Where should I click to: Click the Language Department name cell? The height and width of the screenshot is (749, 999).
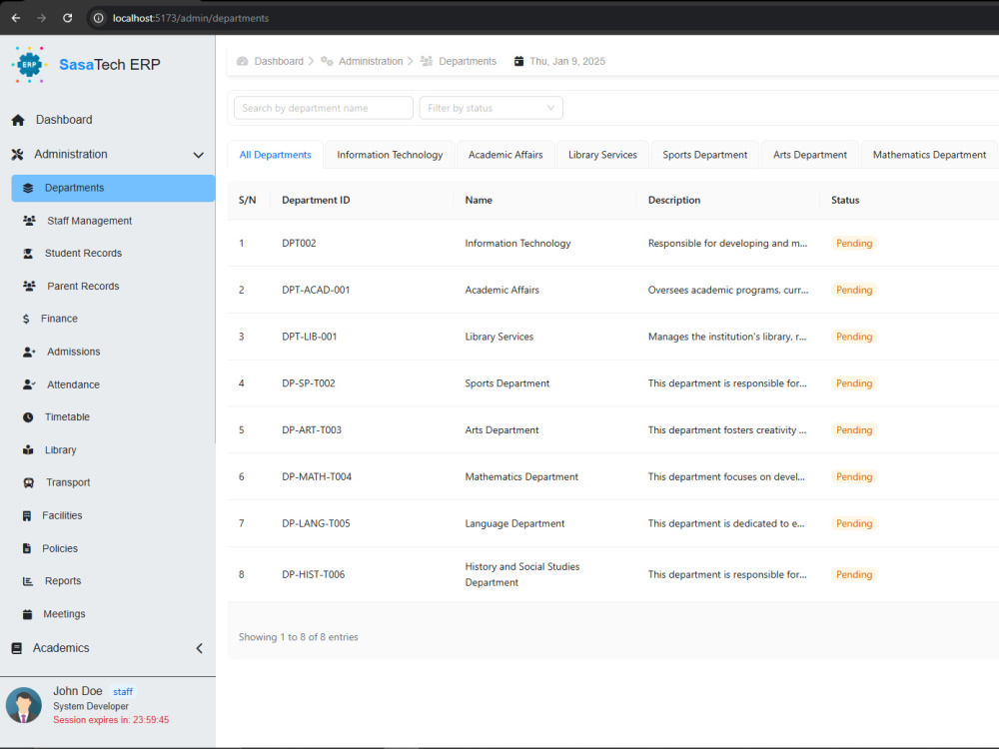(x=514, y=523)
